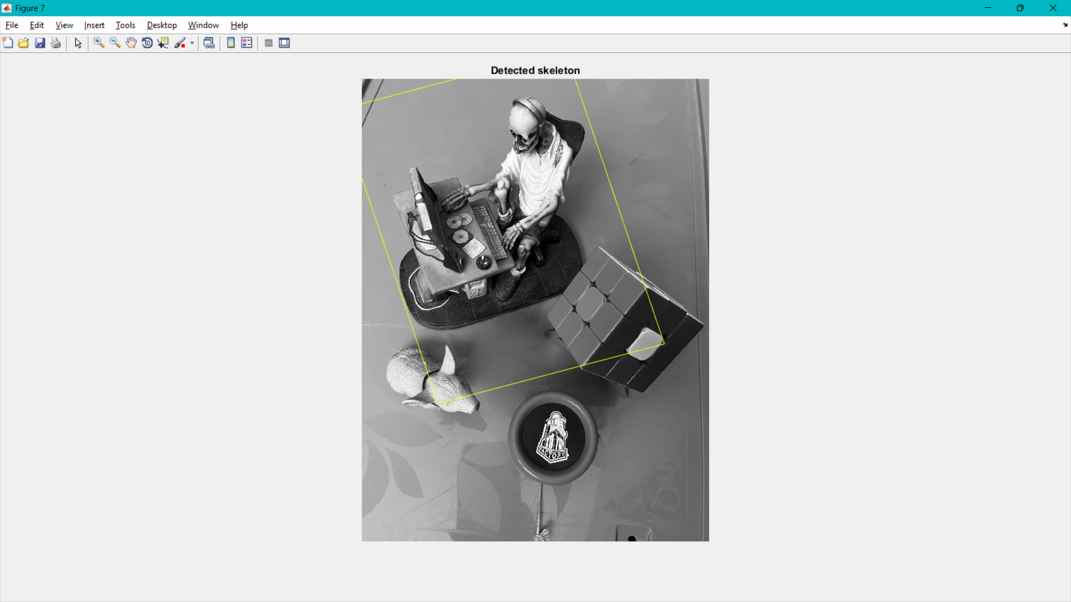Select the Zoom Out tool

coord(115,43)
